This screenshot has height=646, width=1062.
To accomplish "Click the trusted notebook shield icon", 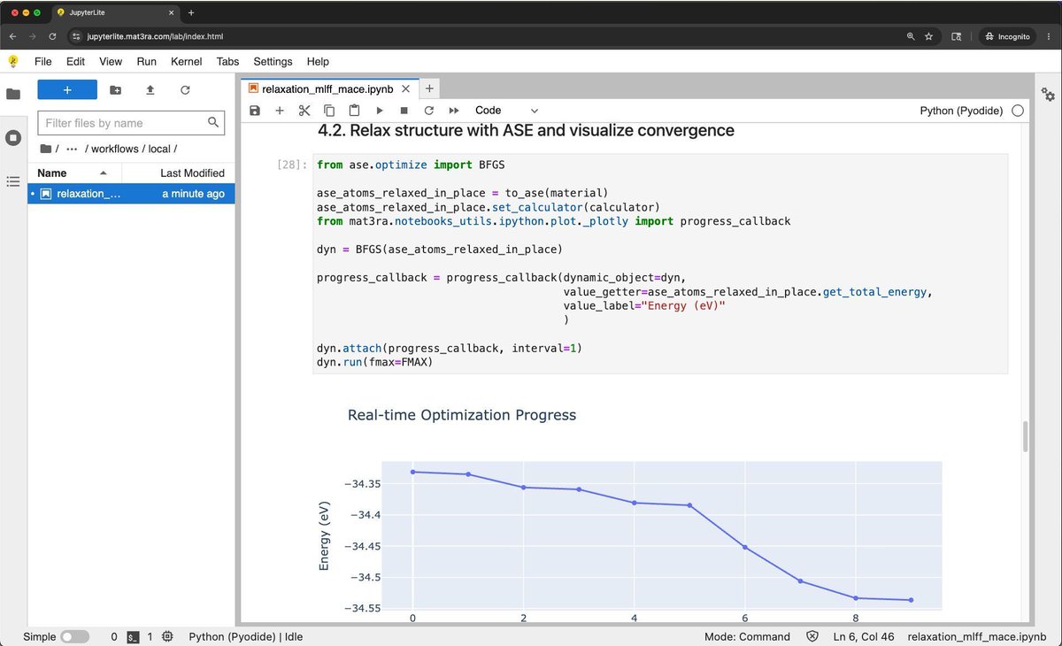I will tap(812, 636).
